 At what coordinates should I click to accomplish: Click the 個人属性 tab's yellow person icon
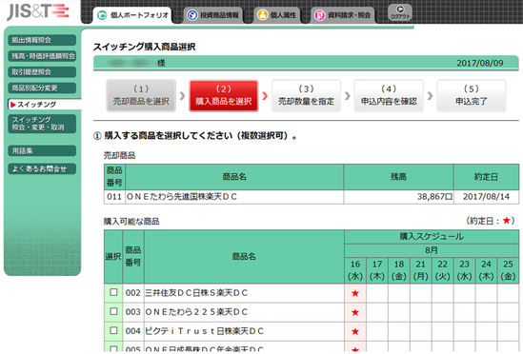tap(263, 15)
